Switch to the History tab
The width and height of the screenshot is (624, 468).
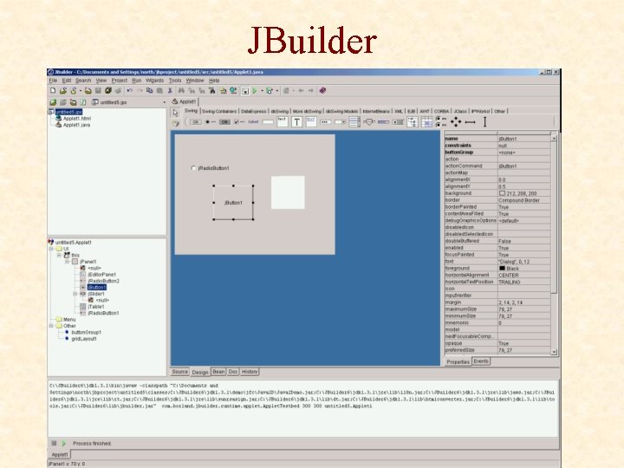click(250, 372)
